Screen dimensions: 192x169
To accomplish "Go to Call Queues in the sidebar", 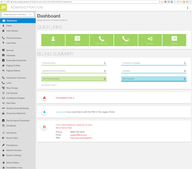I will 12,93.
